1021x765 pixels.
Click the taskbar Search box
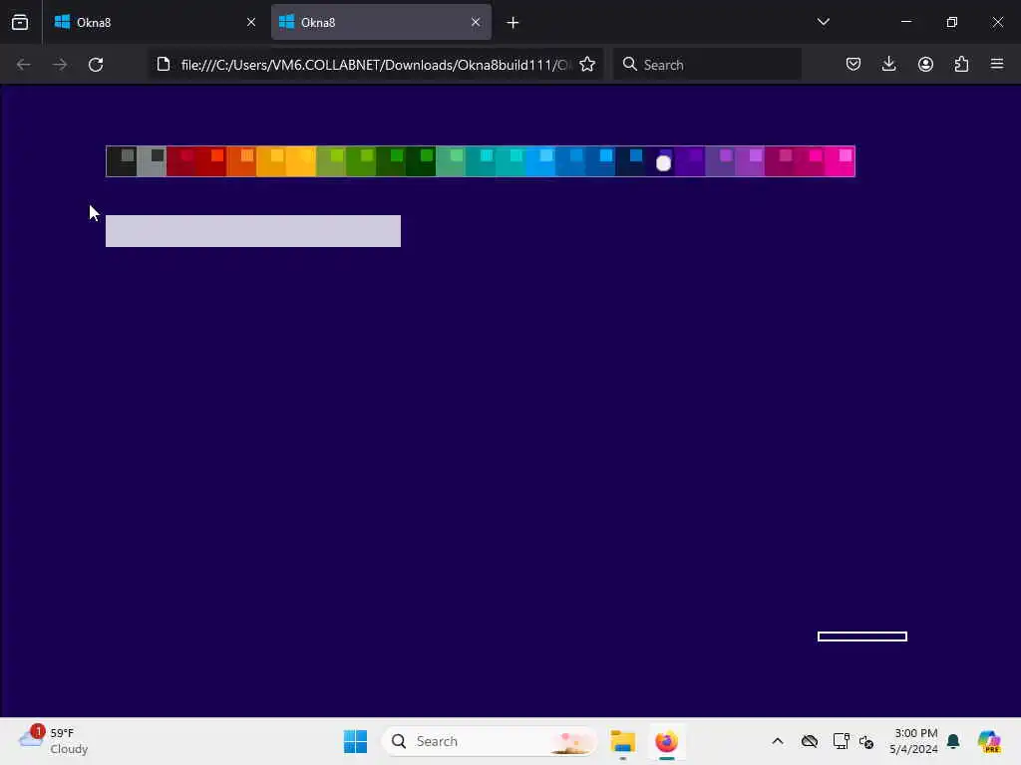pyautogui.click(x=490, y=741)
